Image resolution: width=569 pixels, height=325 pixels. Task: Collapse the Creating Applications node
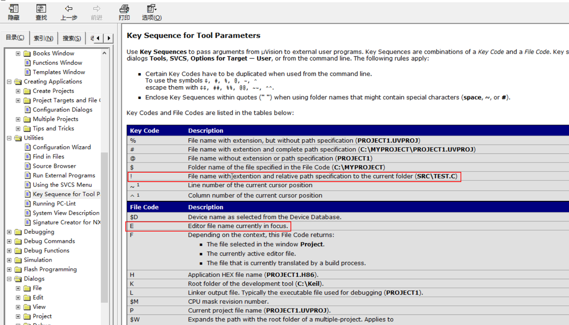(9, 82)
